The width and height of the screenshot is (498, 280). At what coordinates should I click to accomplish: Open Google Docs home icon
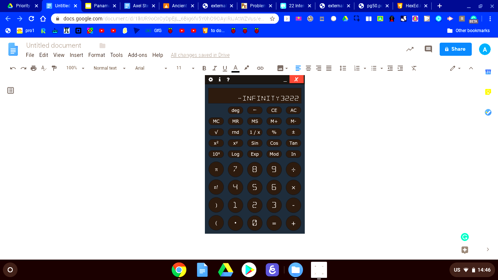pos(13,50)
